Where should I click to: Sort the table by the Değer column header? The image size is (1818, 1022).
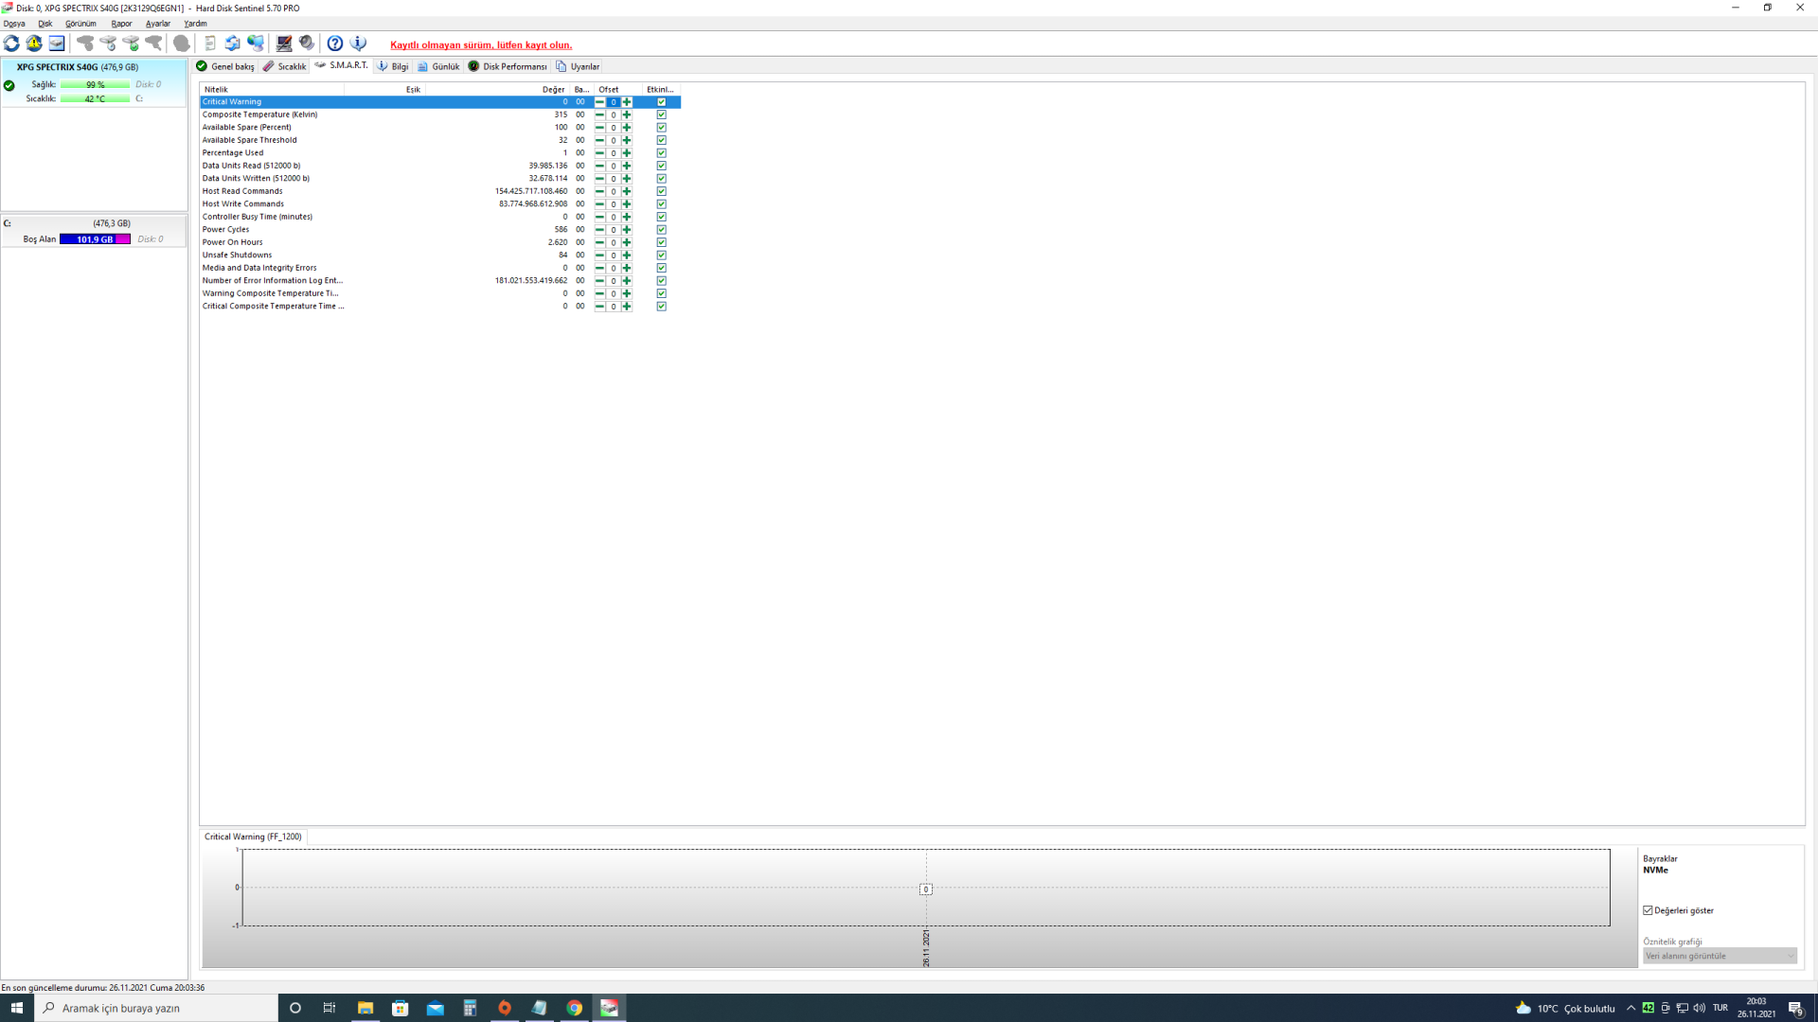pos(553,89)
